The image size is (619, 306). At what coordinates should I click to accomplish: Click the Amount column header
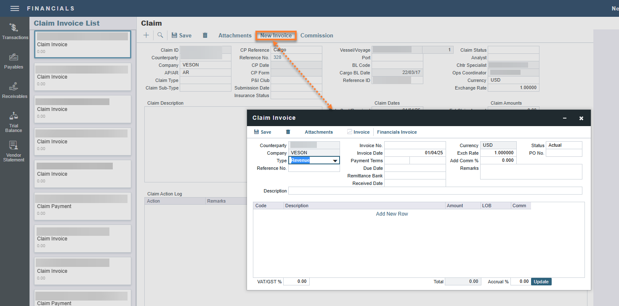pos(463,206)
